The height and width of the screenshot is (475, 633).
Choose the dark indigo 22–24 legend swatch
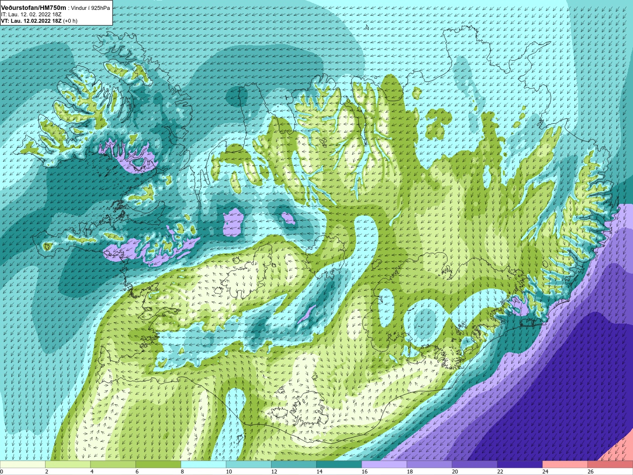(520, 465)
